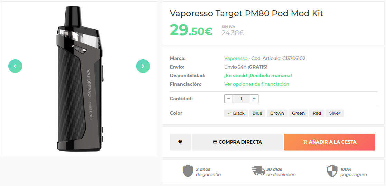Increase quantity with the plus button

point(254,99)
